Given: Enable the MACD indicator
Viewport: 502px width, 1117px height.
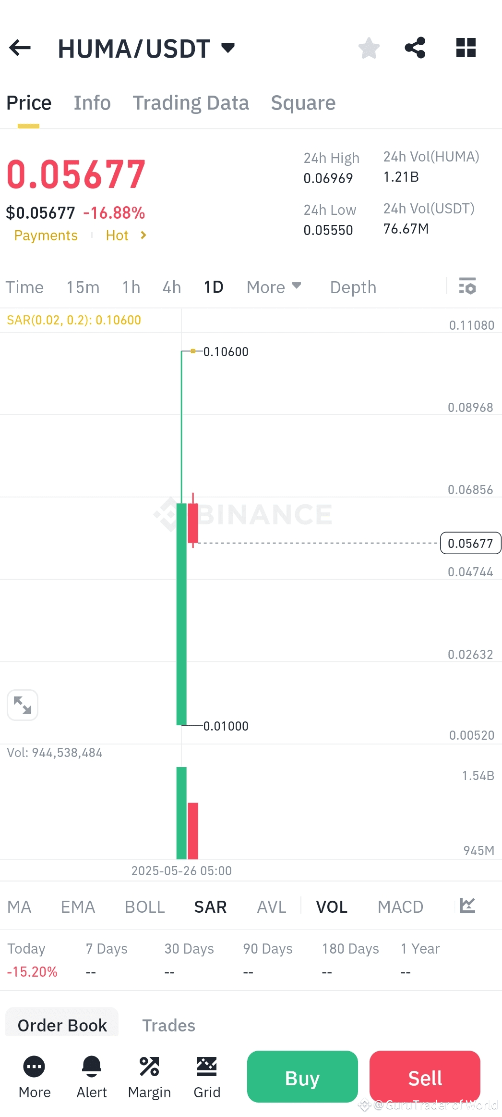Looking at the screenshot, I should (x=400, y=907).
